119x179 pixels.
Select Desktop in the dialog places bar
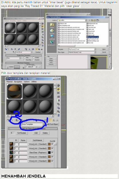click(x=52, y=31)
